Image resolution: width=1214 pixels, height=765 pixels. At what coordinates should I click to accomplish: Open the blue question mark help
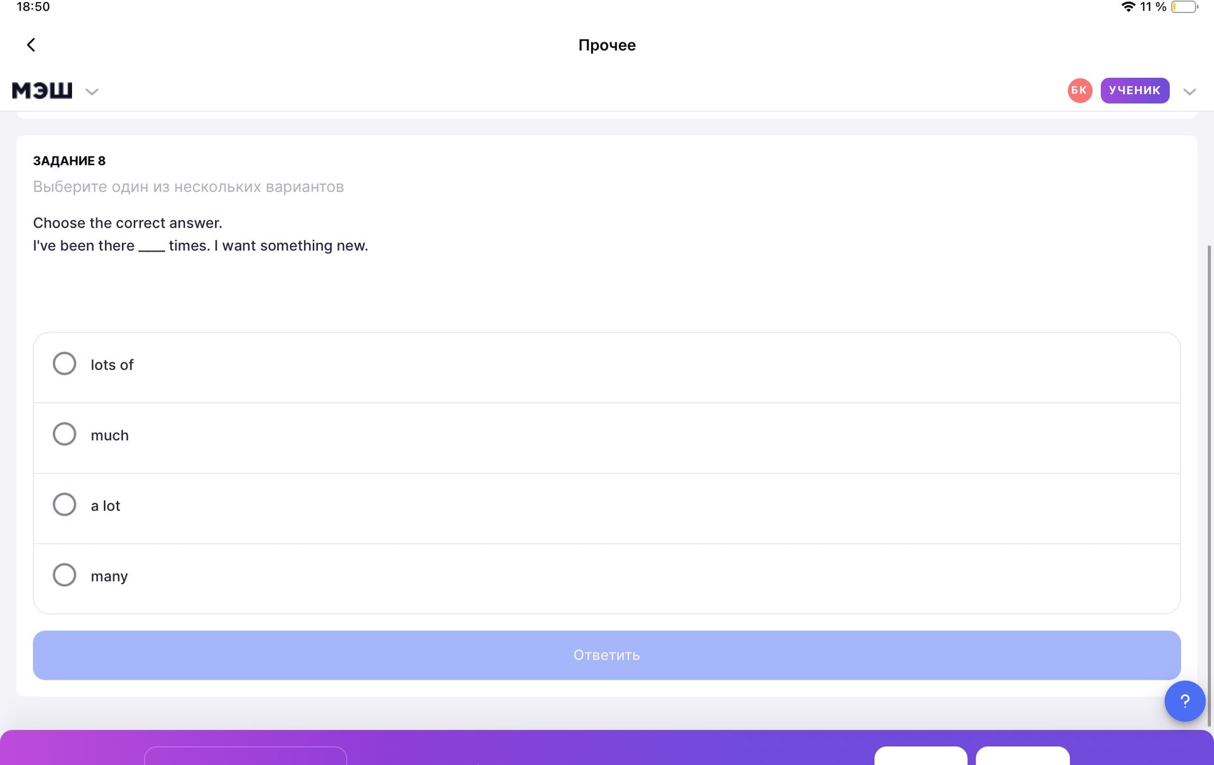[x=1184, y=701]
